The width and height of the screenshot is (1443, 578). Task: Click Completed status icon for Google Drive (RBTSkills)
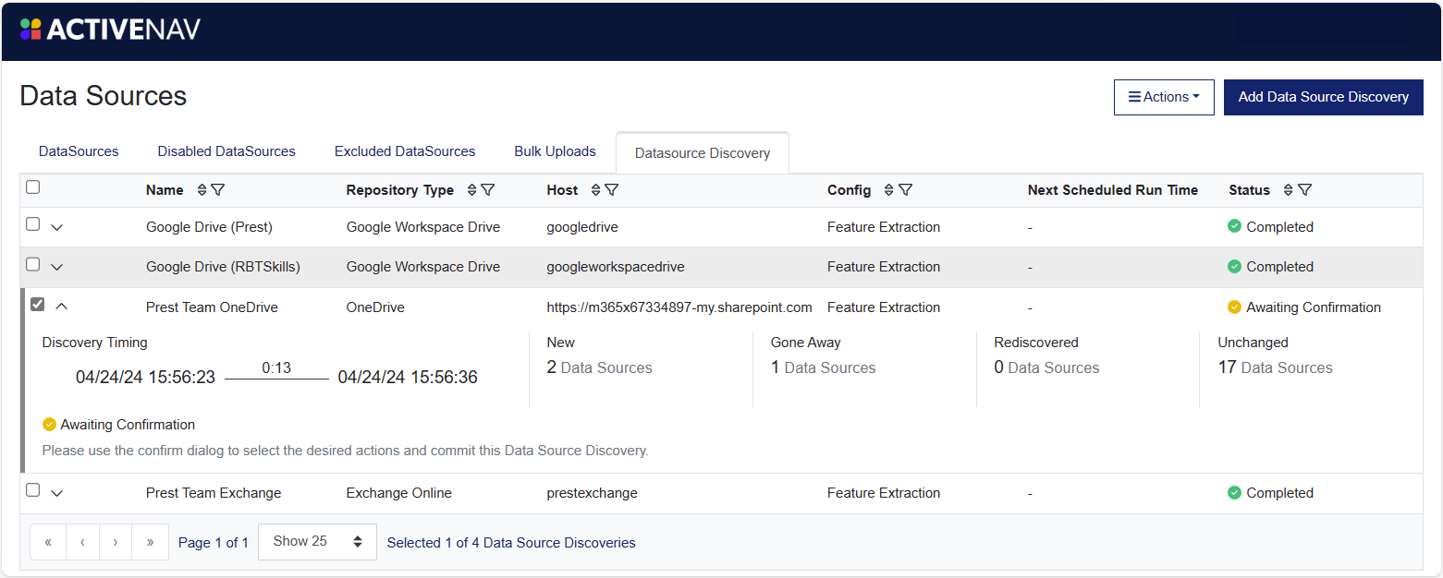[x=1234, y=266]
